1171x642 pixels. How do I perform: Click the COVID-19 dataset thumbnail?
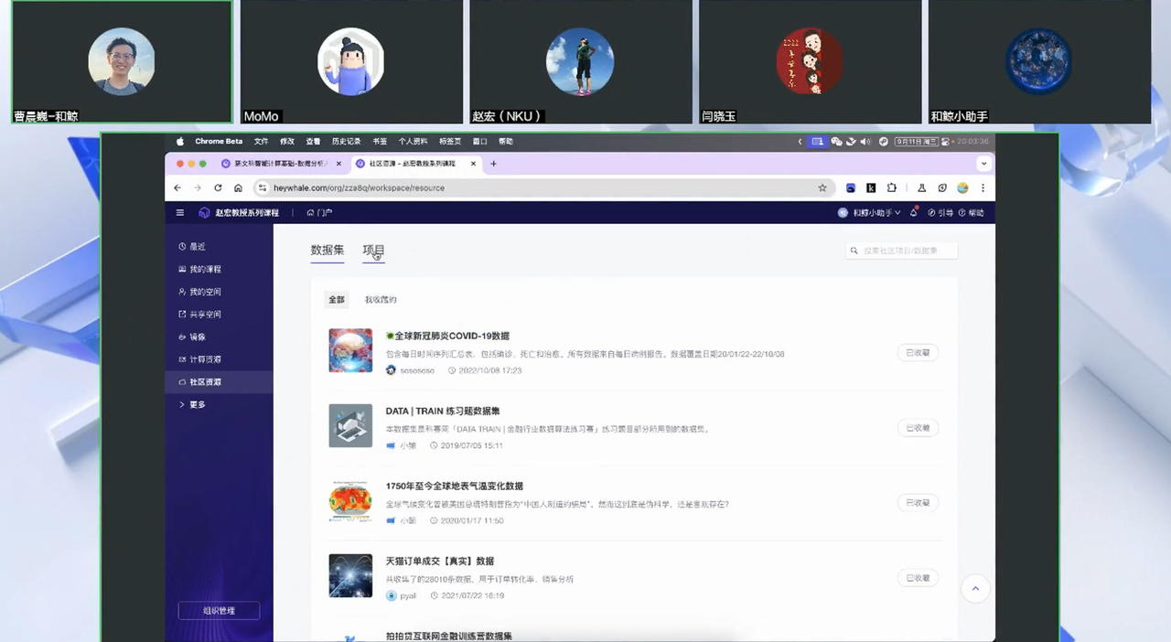tap(350, 350)
